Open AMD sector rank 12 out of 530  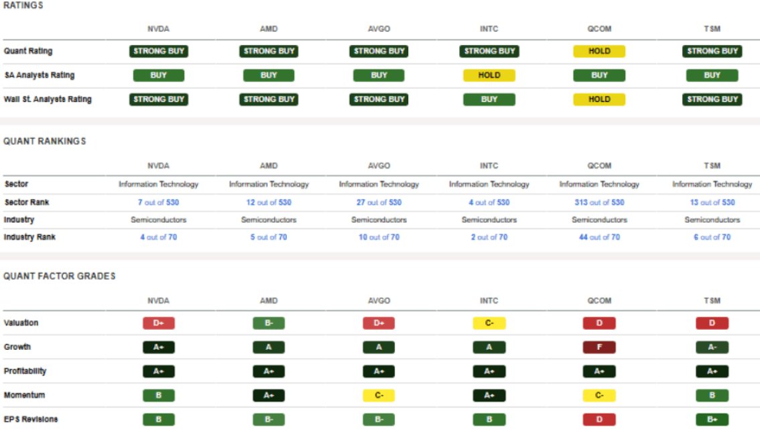[269, 202]
